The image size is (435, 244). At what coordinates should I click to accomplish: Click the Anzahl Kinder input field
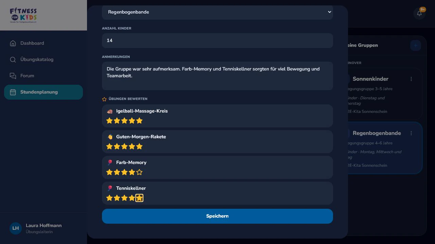(217, 41)
